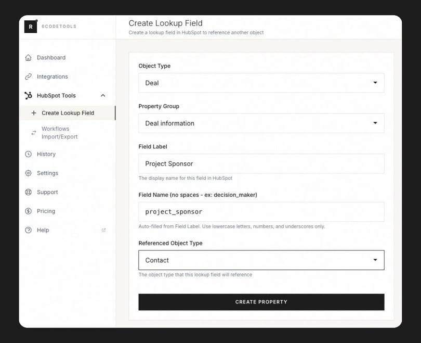Click the external link icon beside Help
This screenshot has height=343, width=421.
(x=103, y=230)
